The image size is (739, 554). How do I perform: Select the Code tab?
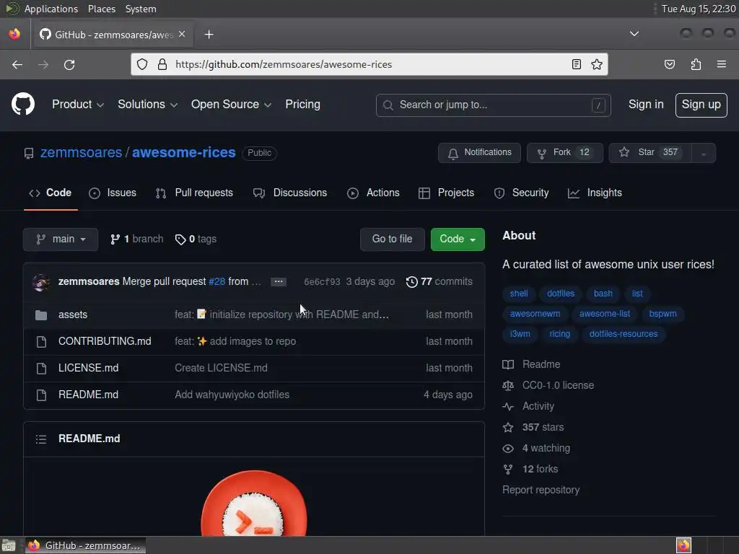[x=51, y=193]
